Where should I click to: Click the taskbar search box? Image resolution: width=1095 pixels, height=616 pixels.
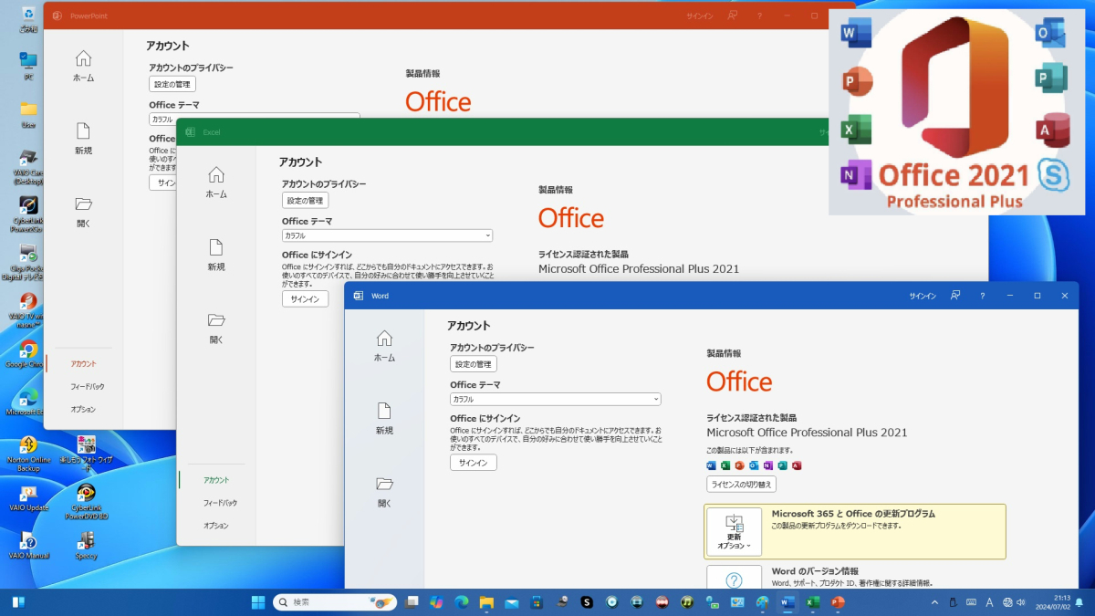[x=335, y=602]
